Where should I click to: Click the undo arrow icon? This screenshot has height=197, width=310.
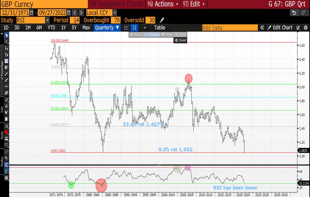pos(294,13)
